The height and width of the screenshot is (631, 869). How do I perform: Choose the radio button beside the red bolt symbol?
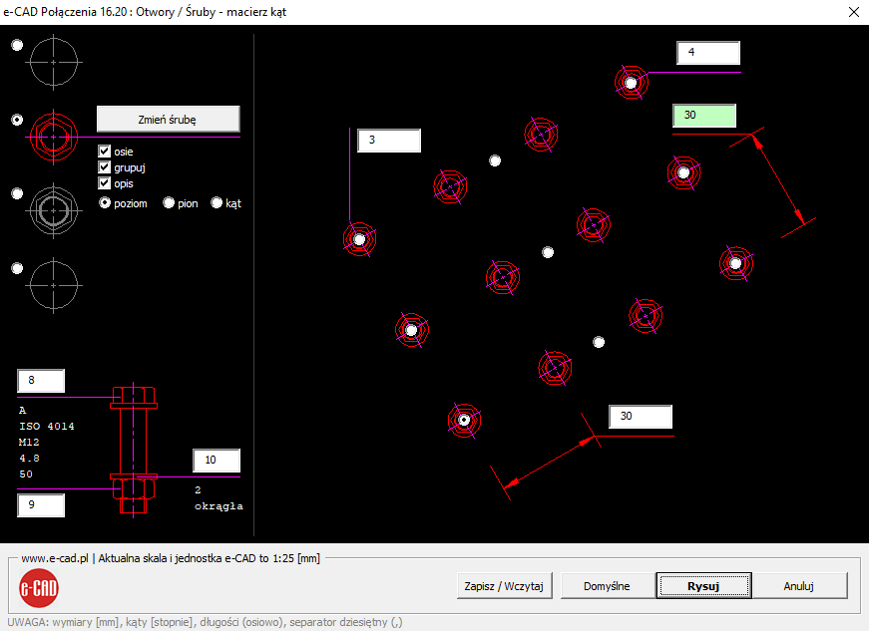click(x=17, y=120)
